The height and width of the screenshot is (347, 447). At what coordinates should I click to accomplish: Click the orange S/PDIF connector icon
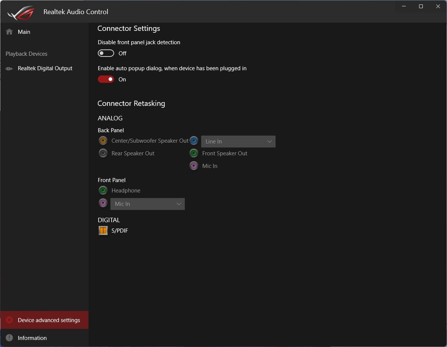(x=103, y=231)
